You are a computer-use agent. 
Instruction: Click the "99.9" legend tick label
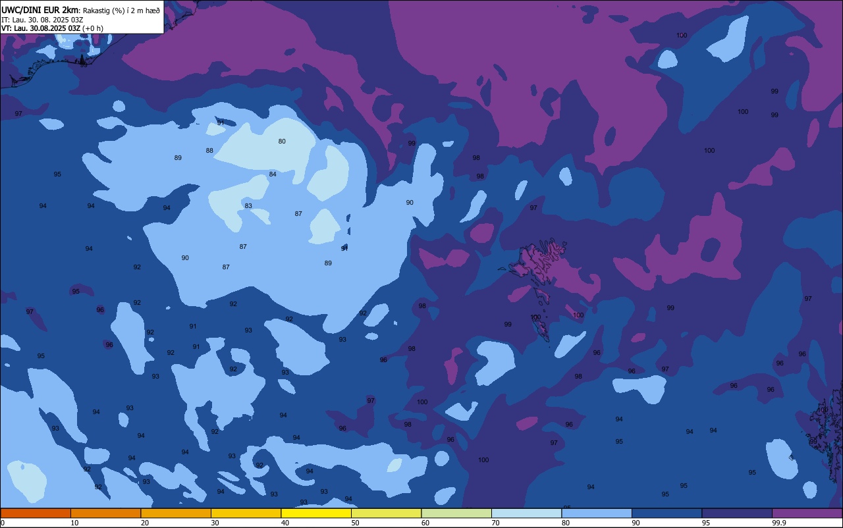coord(778,523)
